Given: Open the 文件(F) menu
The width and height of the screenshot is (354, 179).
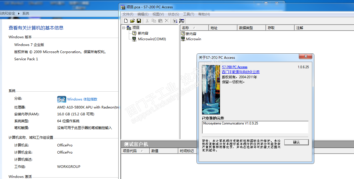Looking at the screenshot, I should click(x=128, y=14).
